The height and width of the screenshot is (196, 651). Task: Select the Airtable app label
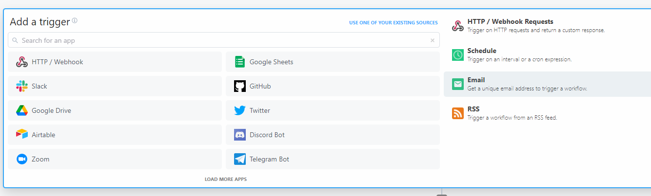tap(43, 135)
